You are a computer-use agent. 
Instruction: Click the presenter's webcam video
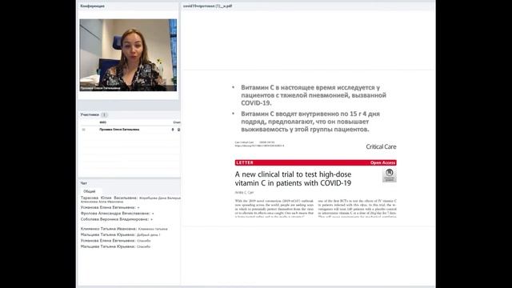click(128, 55)
